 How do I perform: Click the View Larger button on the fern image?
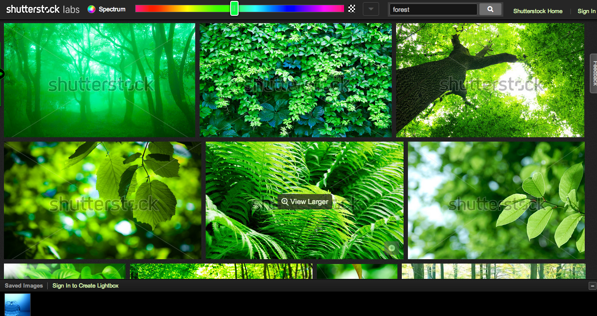(305, 201)
